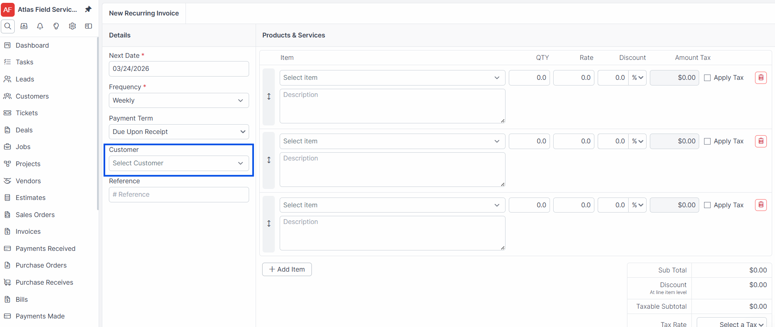Click the pin icon beside Atlas Field Services
Viewport: 775px width, 327px height.
[x=88, y=9]
